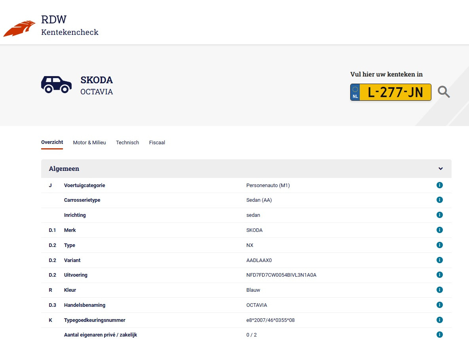The width and height of the screenshot is (469, 352).
Task: Click the RDW feather logo
Action: click(x=19, y=29)
